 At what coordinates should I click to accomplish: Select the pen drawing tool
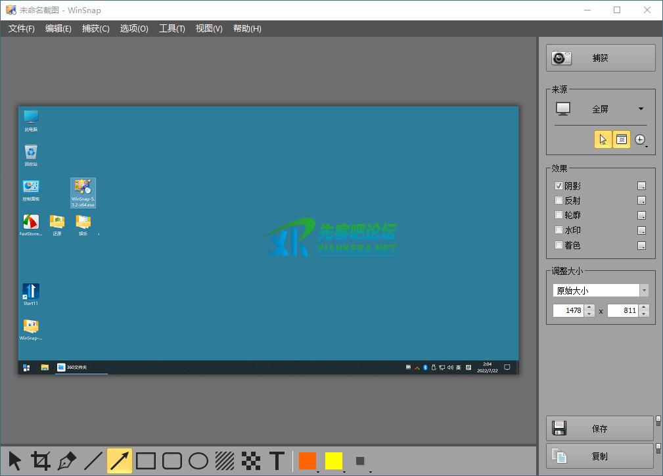[67, 461]
